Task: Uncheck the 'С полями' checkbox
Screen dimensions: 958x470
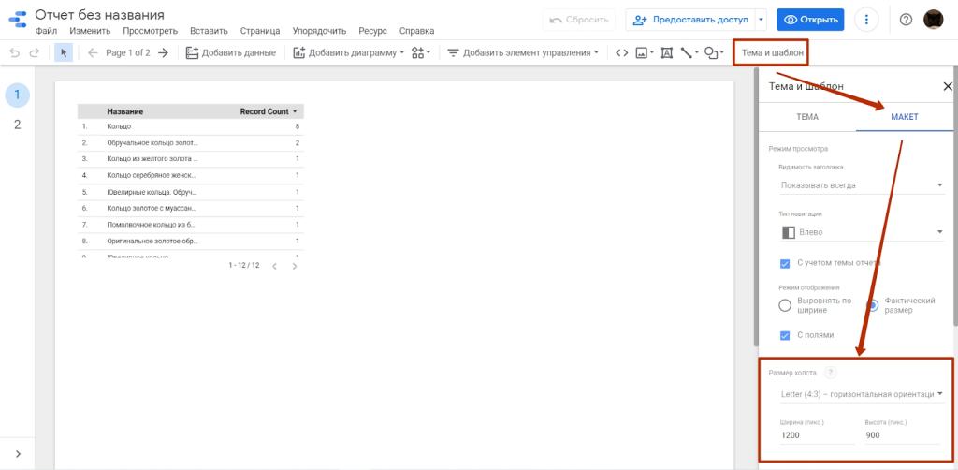Action: [x=786, y=335]
